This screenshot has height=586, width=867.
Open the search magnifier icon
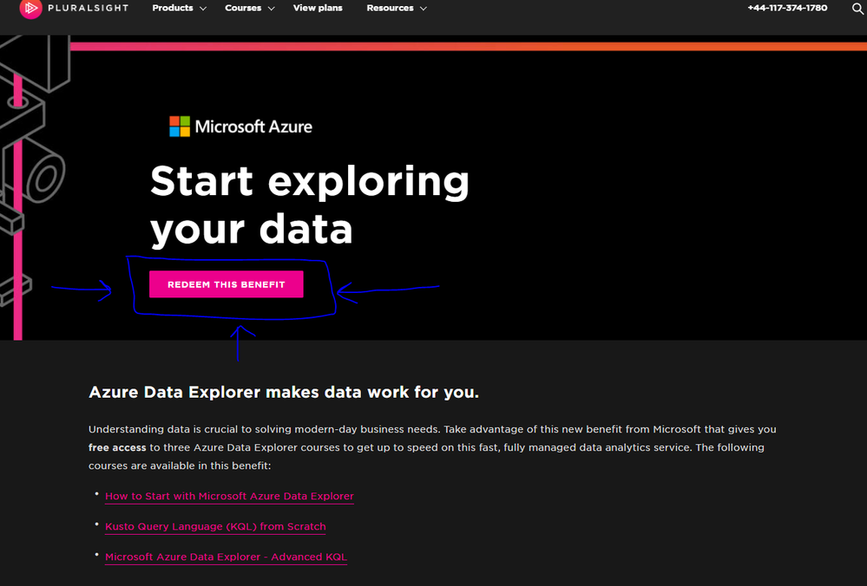click(x=857, y=9)
